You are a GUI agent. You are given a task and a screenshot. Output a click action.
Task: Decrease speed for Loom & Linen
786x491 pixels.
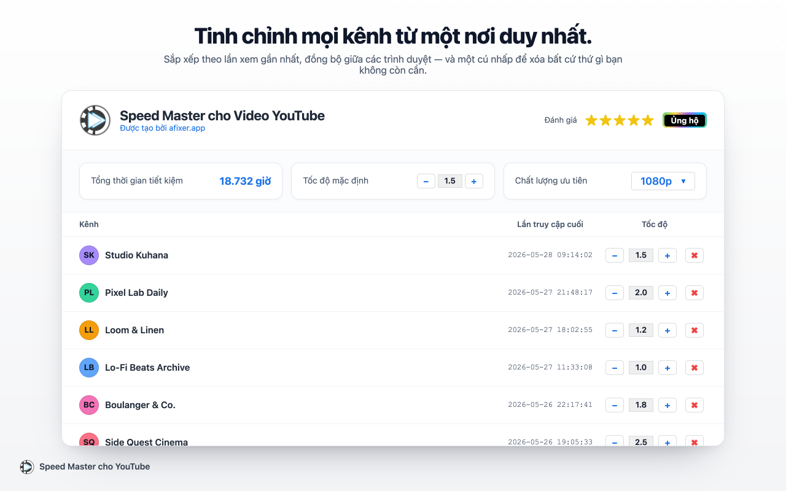615,330
